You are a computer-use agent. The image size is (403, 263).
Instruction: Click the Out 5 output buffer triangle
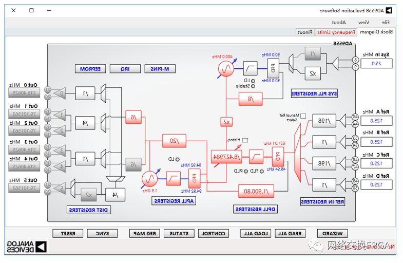click(x=60, y=189)
